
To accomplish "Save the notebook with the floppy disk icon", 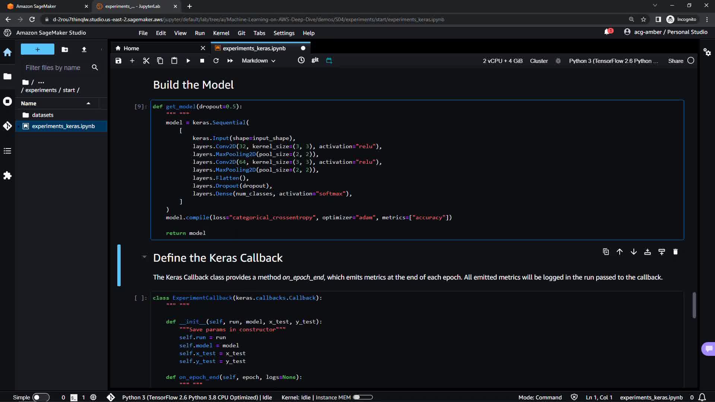I will pyautogui.click(x=118, y=61).
